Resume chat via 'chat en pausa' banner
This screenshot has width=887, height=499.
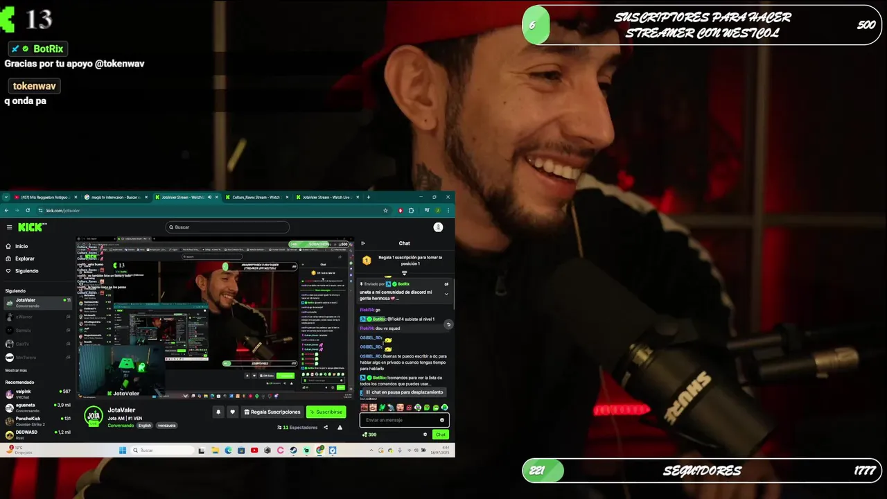(404, 392)
